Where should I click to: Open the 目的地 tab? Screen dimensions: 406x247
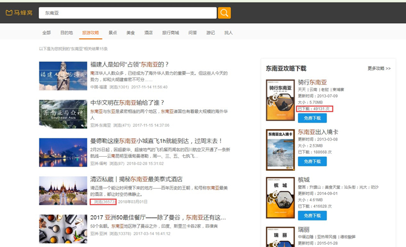click(x=67, y=32)
